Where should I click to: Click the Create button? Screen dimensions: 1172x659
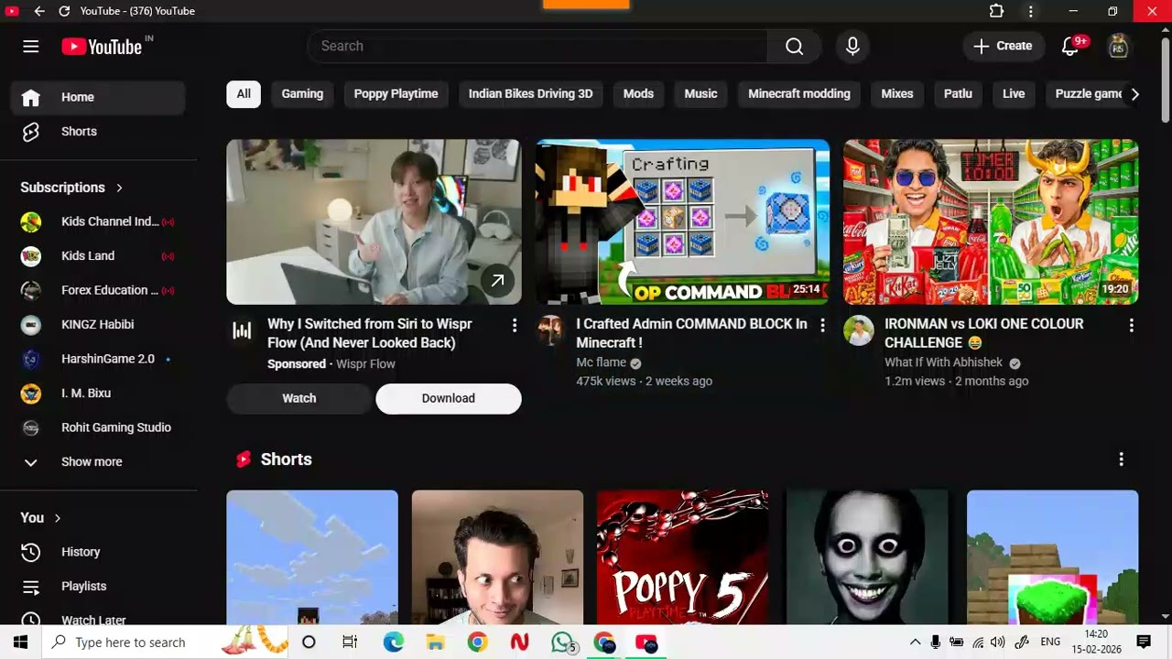(x=1004, y=46)
